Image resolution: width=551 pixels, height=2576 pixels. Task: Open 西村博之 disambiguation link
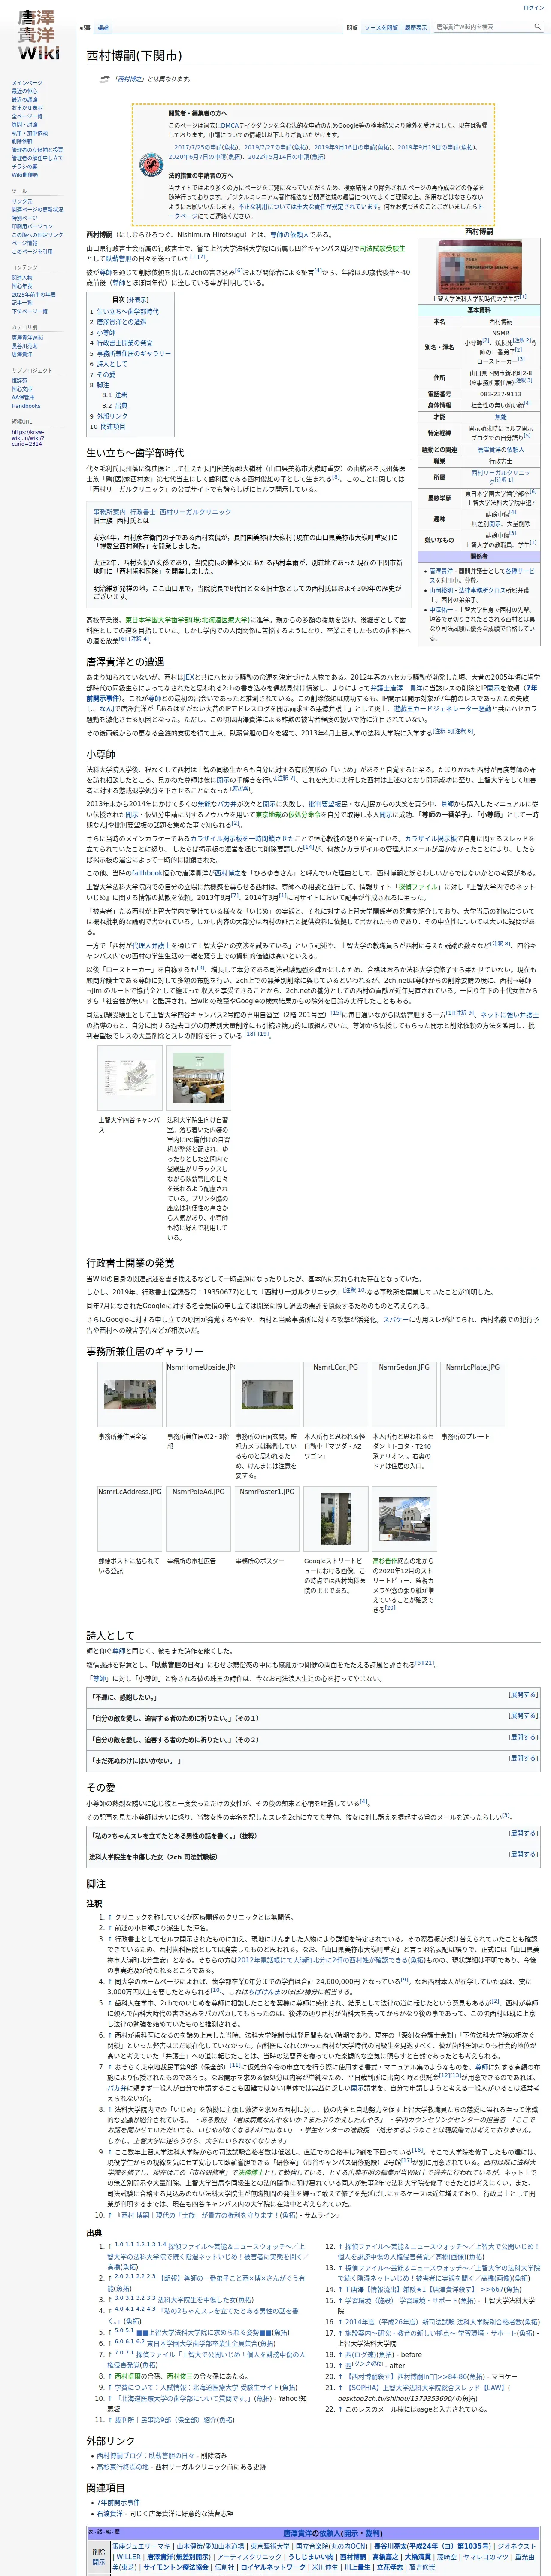[130, 78]
